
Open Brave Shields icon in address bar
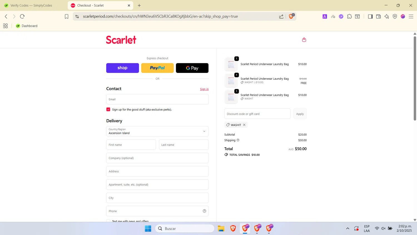click(291, 16)
